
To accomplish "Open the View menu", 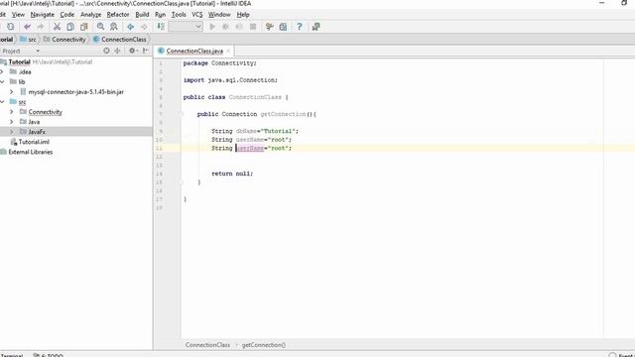I will coord(18,15).
